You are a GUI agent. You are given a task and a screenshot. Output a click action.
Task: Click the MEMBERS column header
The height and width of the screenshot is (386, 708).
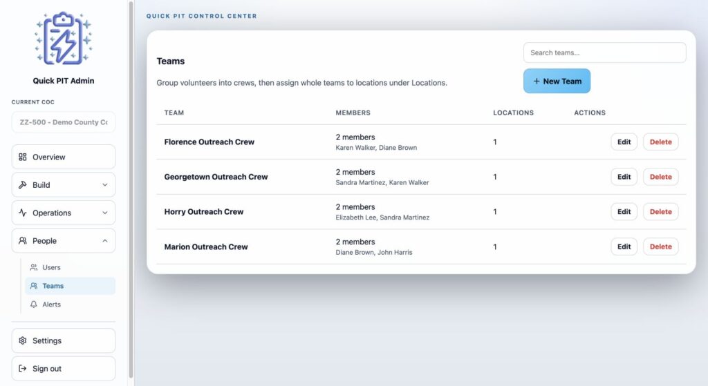point(353,113)
